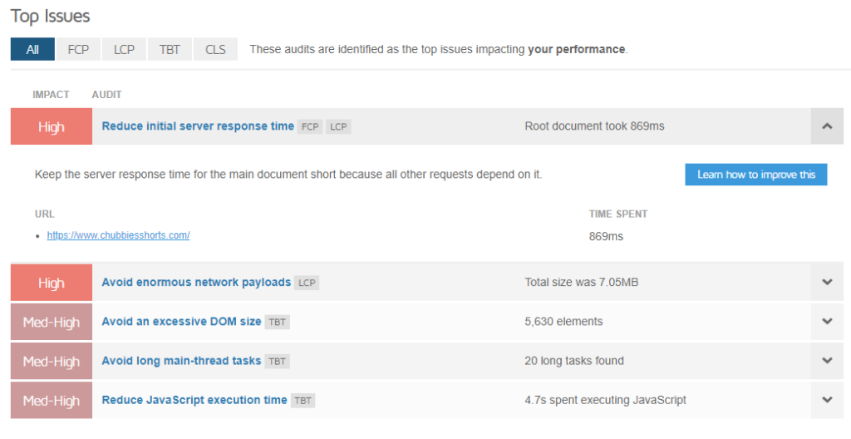
Task: Expand the Avoid long main-thread tasks row
Action: (x=826, y=361)
